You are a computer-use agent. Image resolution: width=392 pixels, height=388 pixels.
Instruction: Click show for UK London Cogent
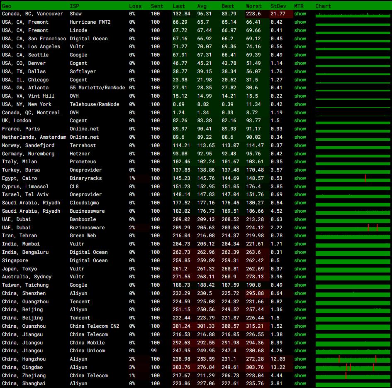pyautogui.click(x=300, y=120)
